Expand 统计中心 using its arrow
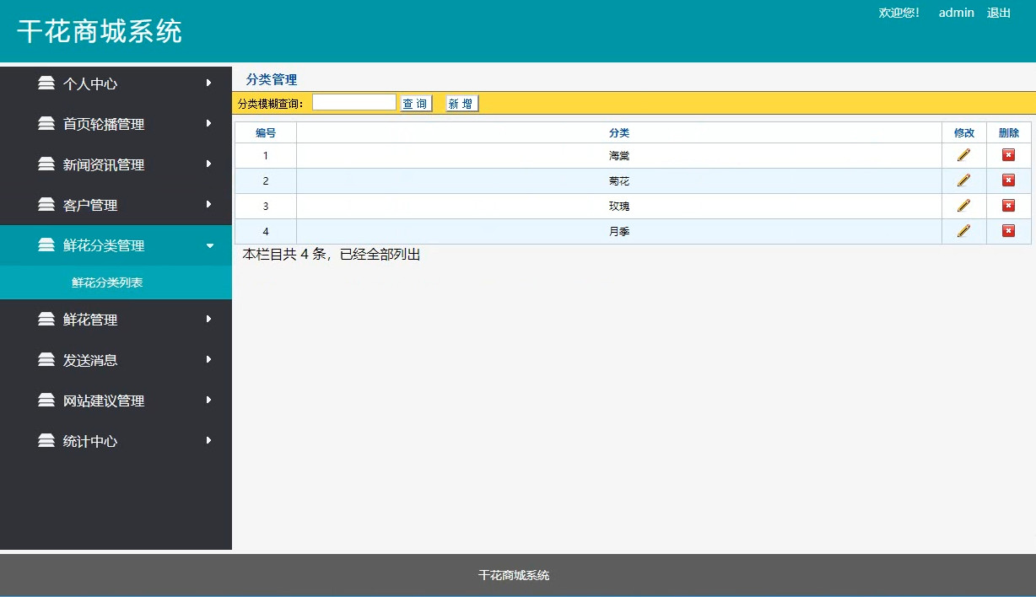The width and height of the screenshot is (1036, 597). [208, 440]
